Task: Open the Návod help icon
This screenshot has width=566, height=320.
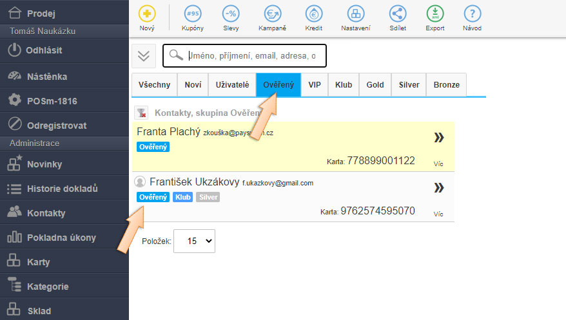Action: [x=473, y=14]
